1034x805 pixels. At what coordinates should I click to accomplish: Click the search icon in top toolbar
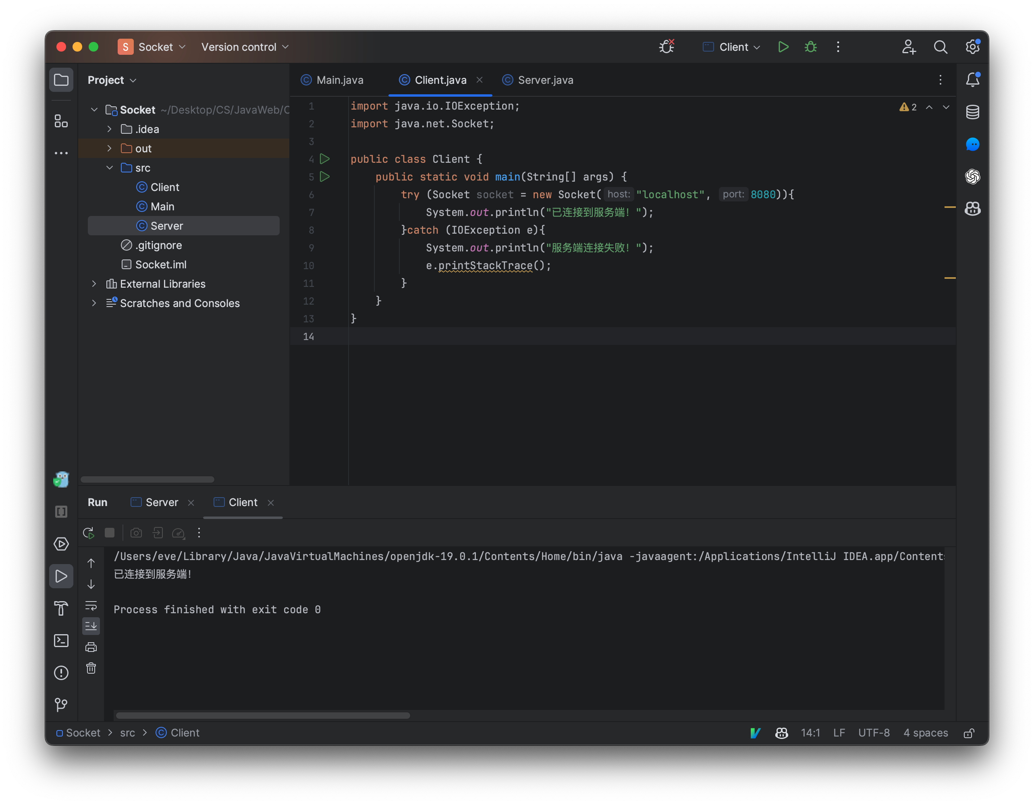coord(941,47)
